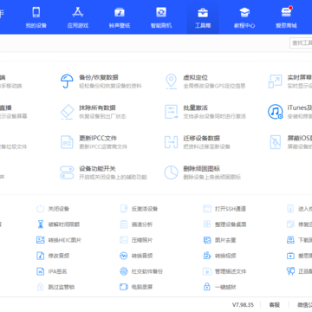This screenshot has height=312, width=312.
Task: Launch the 虚拟定位 virtual location pin icon
Action: pyautogui.click(x=171, y=81)
